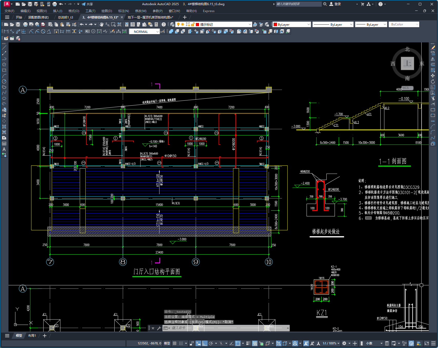Click the command line input field
438x348 pixels.
tap(228, 328)
